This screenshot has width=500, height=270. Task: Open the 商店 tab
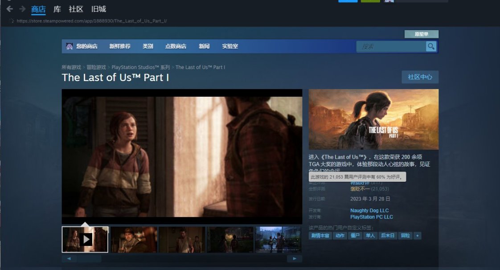pyautogui.click(x=38, y=9)
